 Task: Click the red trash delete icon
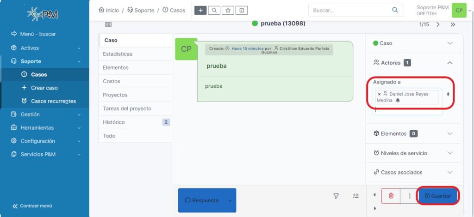point(391,196)
